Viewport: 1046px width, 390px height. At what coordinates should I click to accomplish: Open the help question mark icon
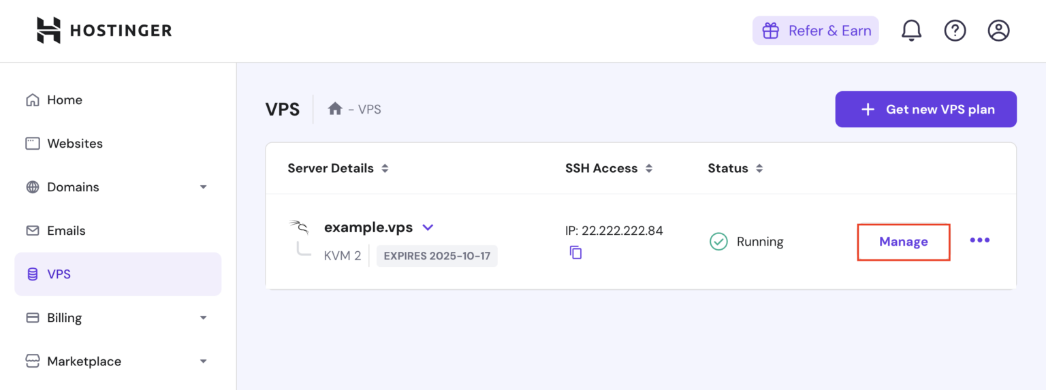pos(955,31)
